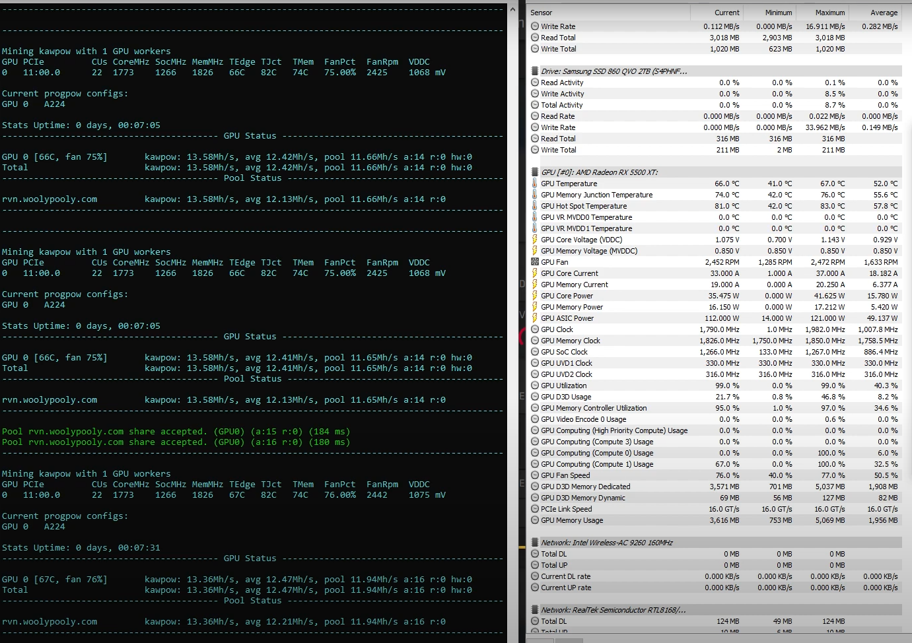Click the GPU Memory Usage icon

click(535, 520)
